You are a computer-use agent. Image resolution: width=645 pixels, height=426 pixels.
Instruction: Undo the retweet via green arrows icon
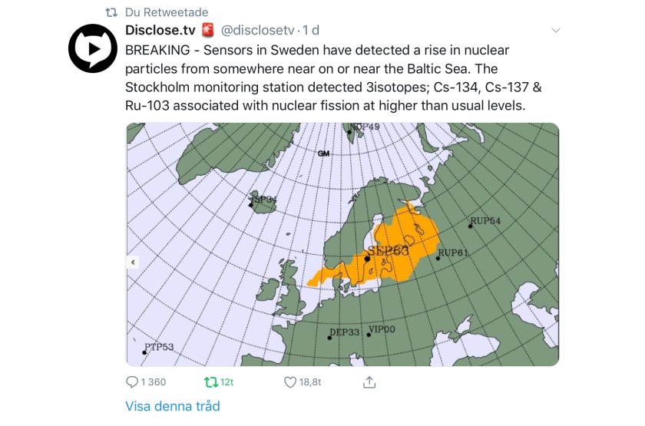[x=210, y=381]
